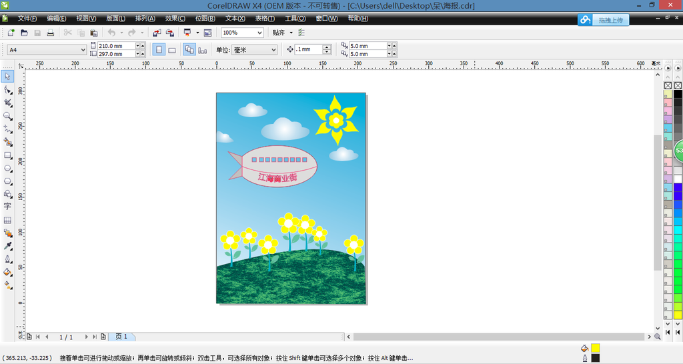Select the Freehand curve tool

coord(7,129)
